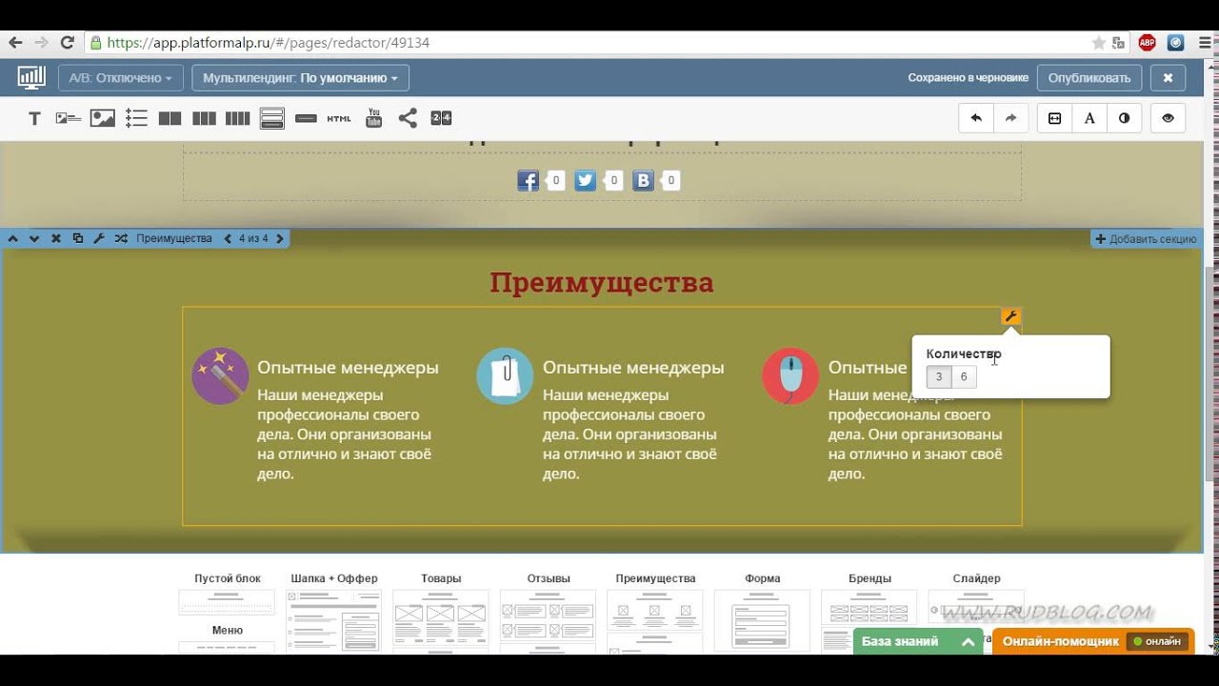Add an Image element
This screenshot has height=686, width=1219.
pyautogui.click(x=102, y=119)
